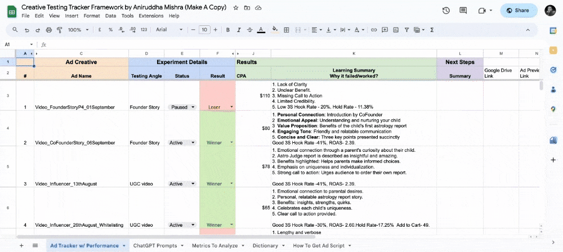Toggle bold formatting
The image size is (563, 252).
227,30
